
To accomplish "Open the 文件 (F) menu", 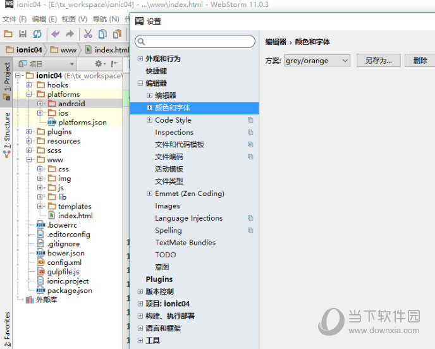I will [x=15, y=19].
